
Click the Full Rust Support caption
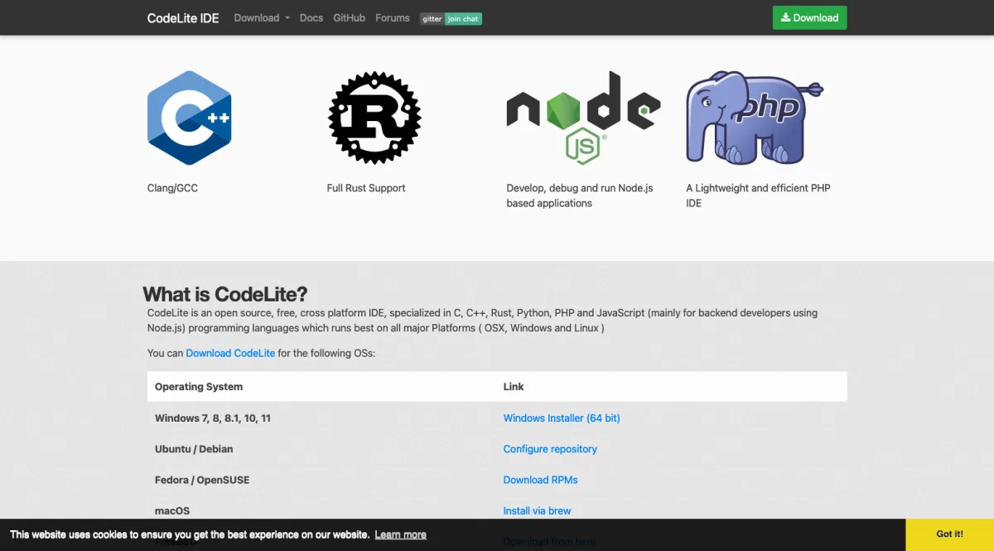click(366, 188)
